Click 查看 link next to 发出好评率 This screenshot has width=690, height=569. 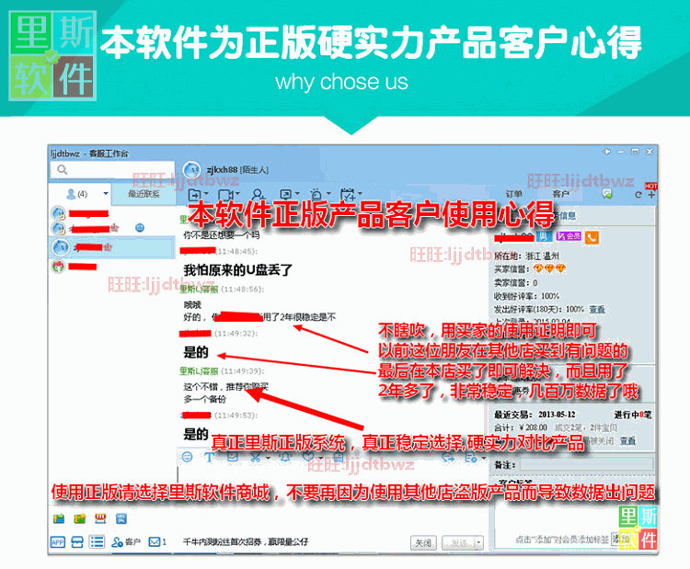(x=597, y=310)
